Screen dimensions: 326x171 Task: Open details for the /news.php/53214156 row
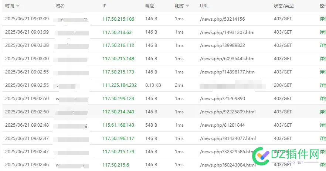tap(323, 19)
